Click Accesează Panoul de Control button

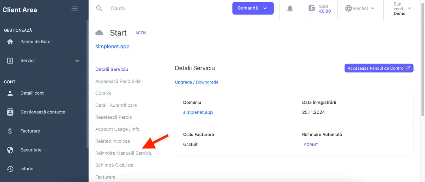[x=379, y=68]
